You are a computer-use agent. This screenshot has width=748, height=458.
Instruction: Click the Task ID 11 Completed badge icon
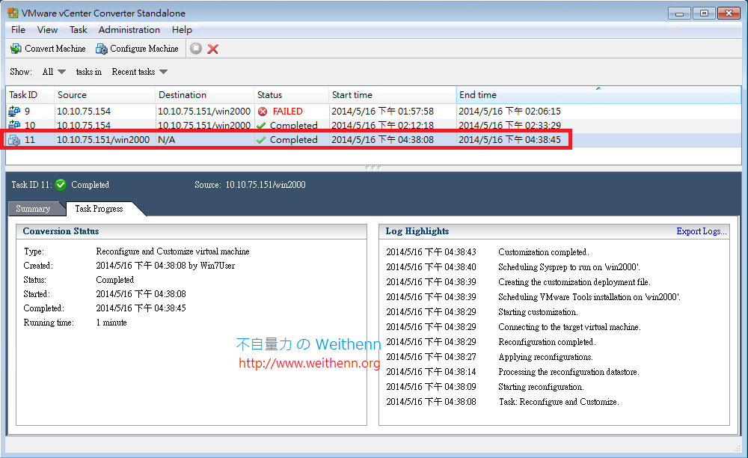coord(61,185)
